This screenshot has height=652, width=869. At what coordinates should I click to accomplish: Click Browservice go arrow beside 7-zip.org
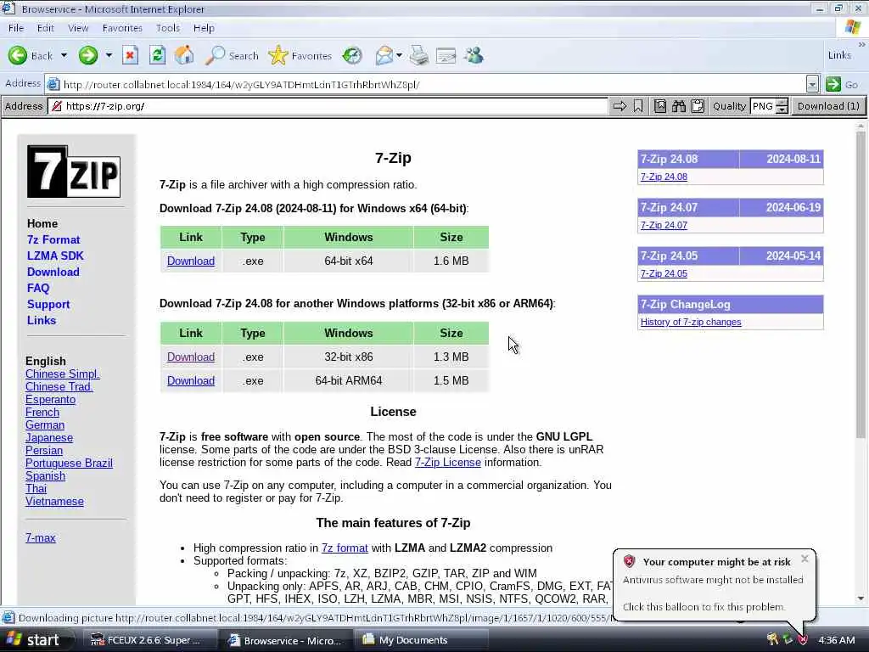pos(620,106)
